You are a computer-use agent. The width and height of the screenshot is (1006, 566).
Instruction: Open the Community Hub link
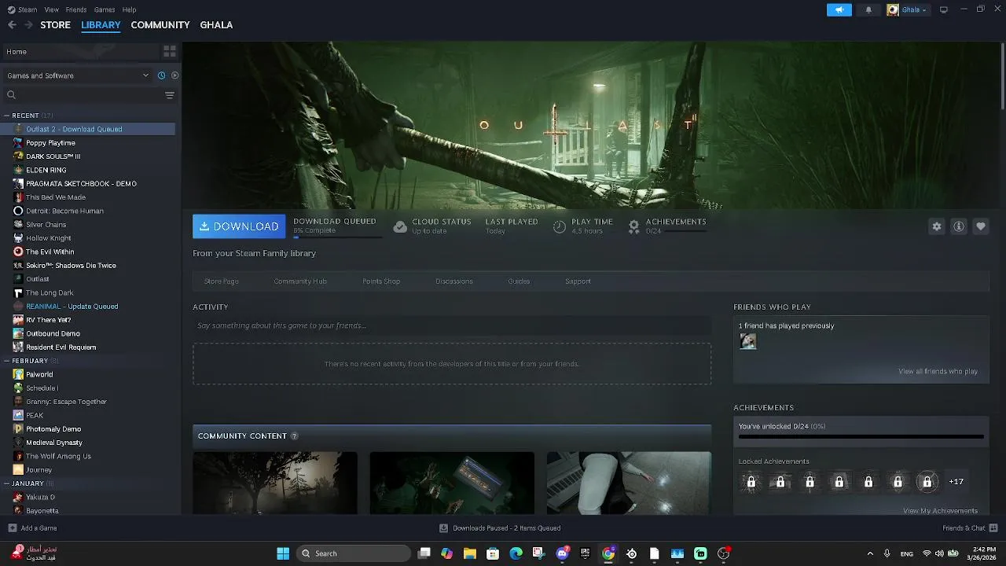tap(300, 281)
